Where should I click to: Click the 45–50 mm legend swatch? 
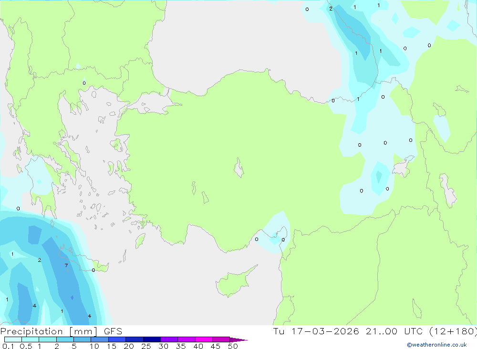click(x=221, y=339)
